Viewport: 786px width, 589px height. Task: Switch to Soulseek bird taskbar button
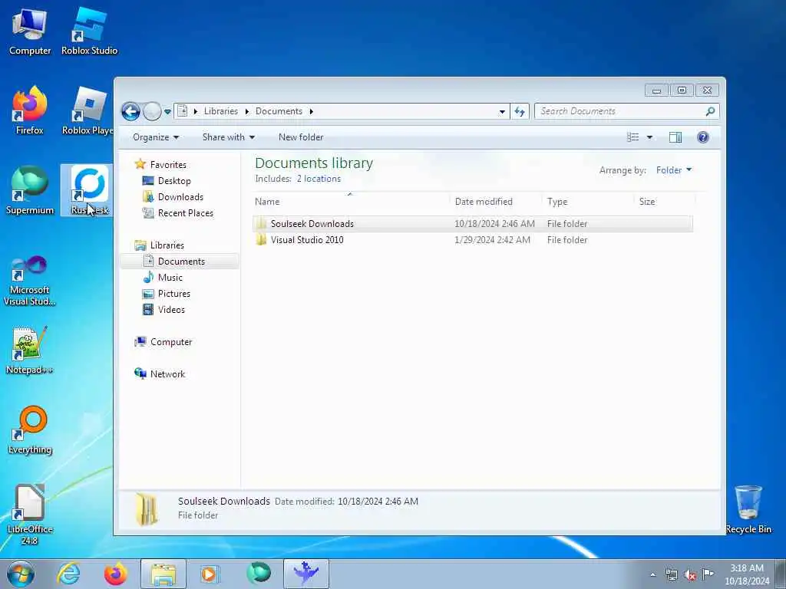[x=305, y=574]
